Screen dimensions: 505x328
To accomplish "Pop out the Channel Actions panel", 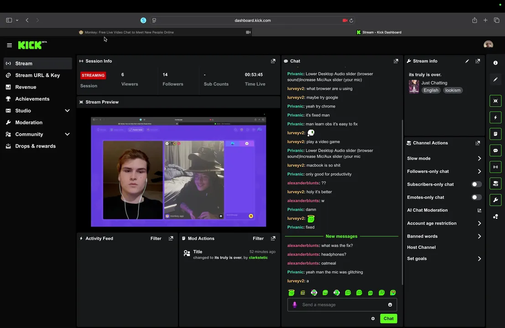I will tap(478, 143).
